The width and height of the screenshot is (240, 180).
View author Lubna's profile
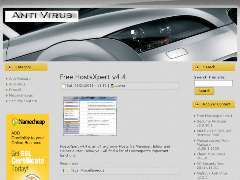click(x=120, y=86)
